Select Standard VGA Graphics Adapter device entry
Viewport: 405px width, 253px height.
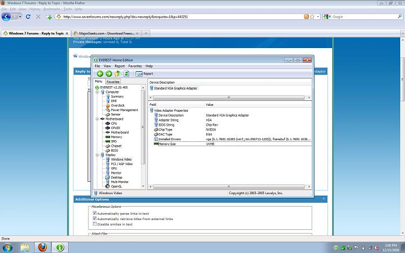click(175, 88)
